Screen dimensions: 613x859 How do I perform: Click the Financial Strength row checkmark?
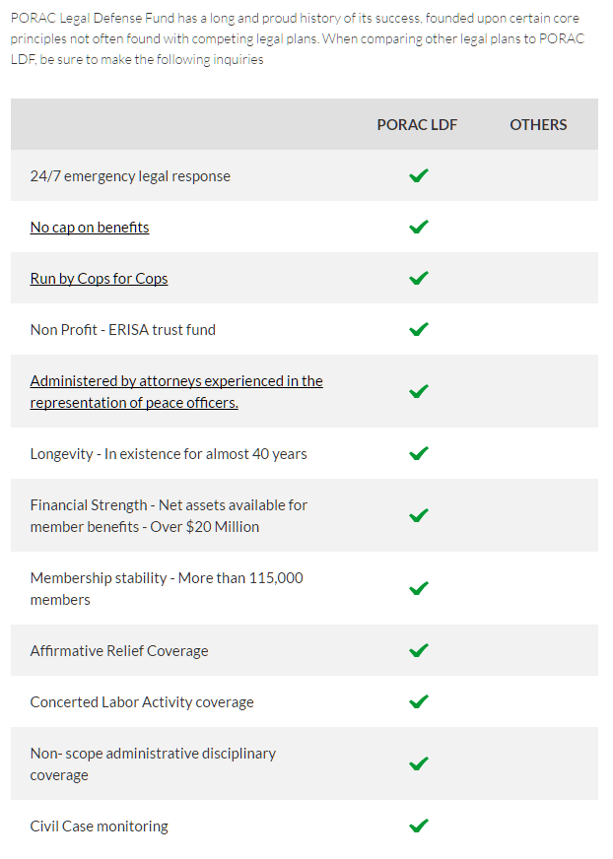(419, 515)
